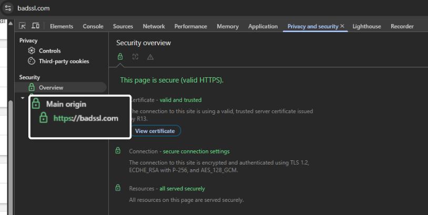Select the Privacy and security tab
This screenshot has width=428, height=215.
(313, 26)
